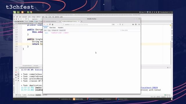Click the orange launcher icon in top panel

click(x=22, y=12)
